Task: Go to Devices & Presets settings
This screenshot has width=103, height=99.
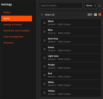Action: point(13,24)
